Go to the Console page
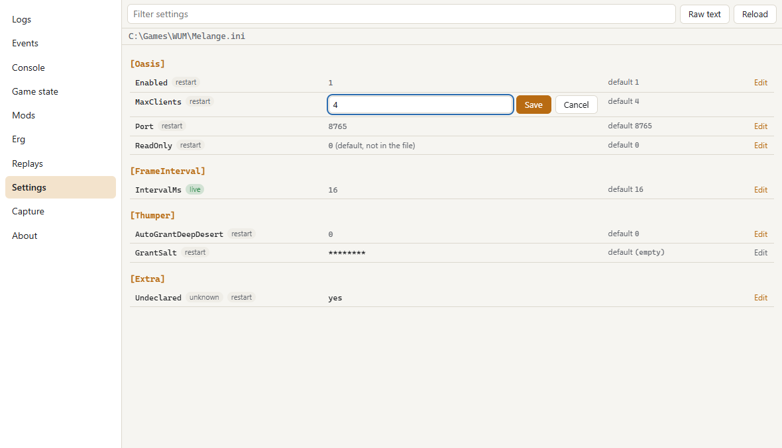The width and height of the screenshot is (782, 448). (60, 67)
